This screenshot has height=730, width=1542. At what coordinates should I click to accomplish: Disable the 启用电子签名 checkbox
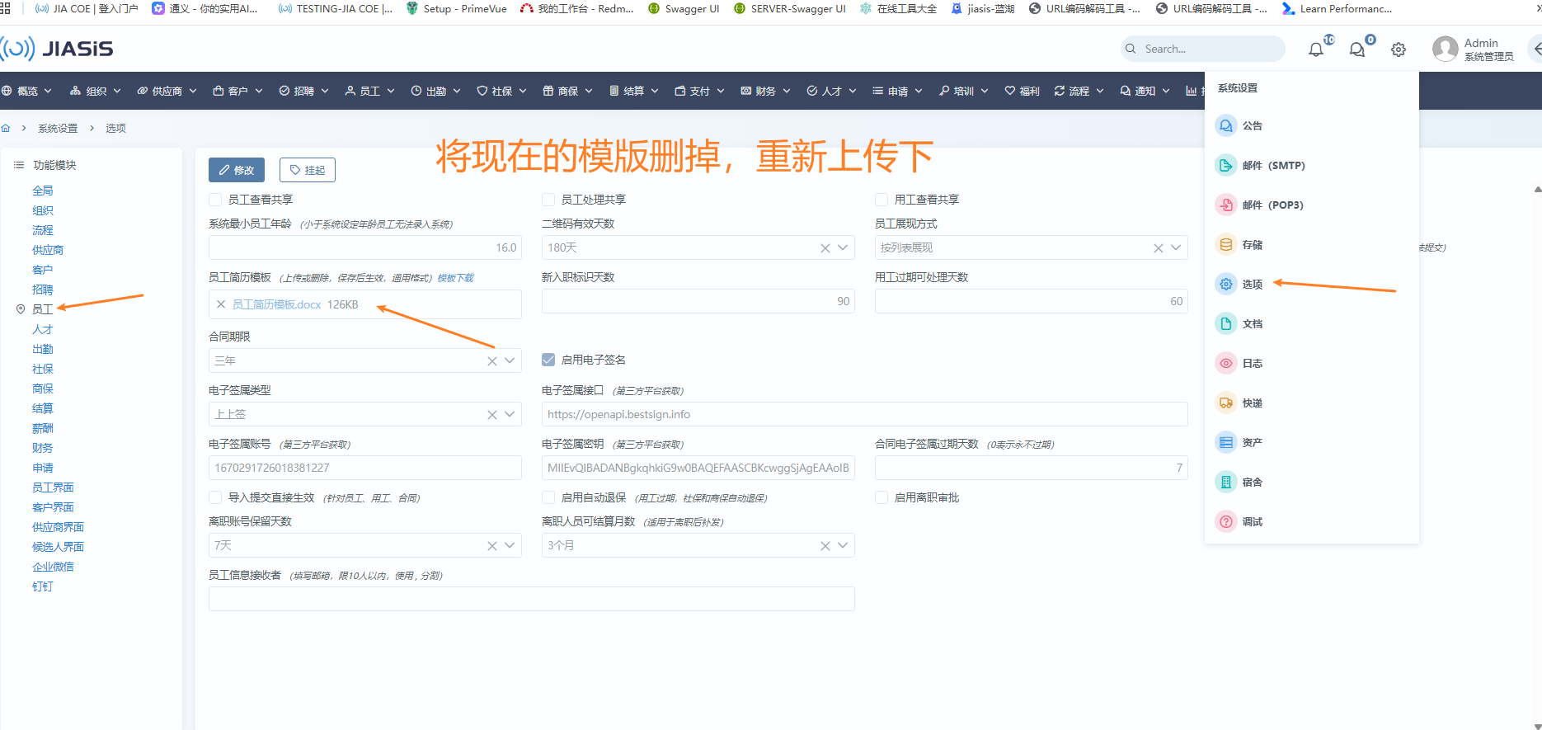pyautogui.click(x=548, y=360)
